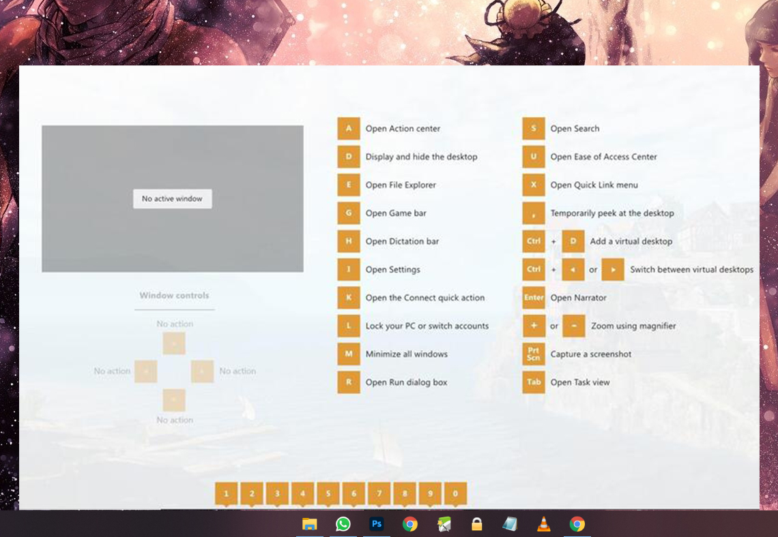Open the magic wand app taskbar icon
This screenshot has height=537, width=778.
click(444, 524)
